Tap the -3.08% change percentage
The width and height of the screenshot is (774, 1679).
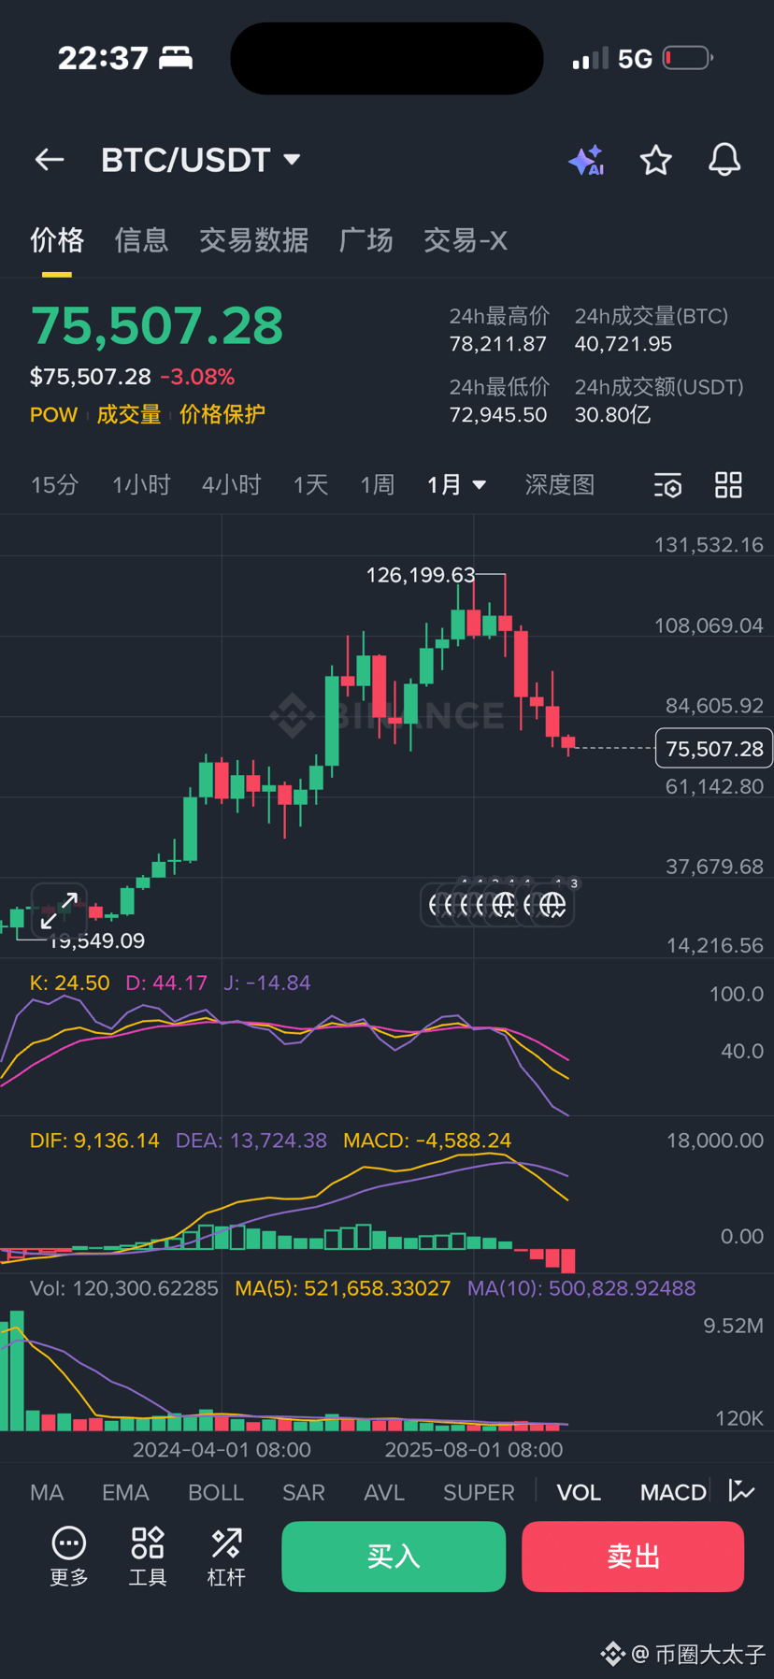pyautogui.click(x=197, y=377)
